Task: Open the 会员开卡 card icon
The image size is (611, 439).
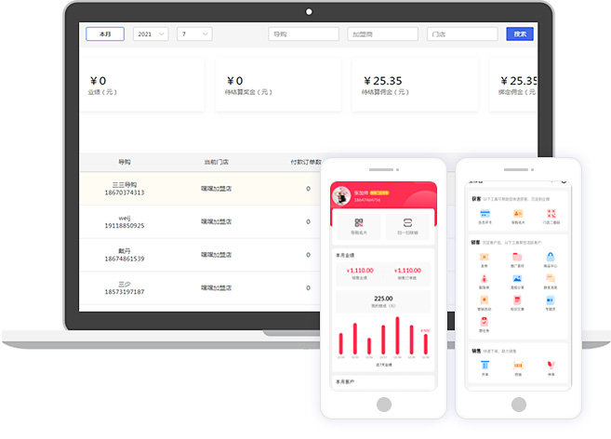Action: tap(485, 214)
